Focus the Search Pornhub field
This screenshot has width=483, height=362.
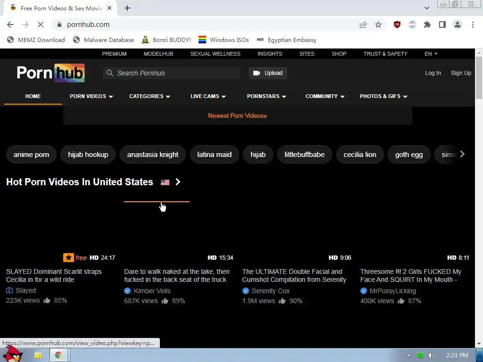(x=172, y=73)
